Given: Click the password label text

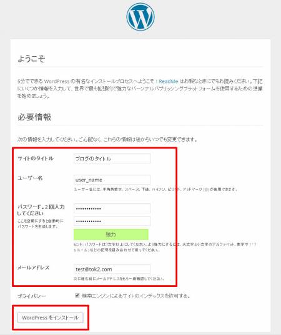Looking at the screenshot, I should (41, 210).
